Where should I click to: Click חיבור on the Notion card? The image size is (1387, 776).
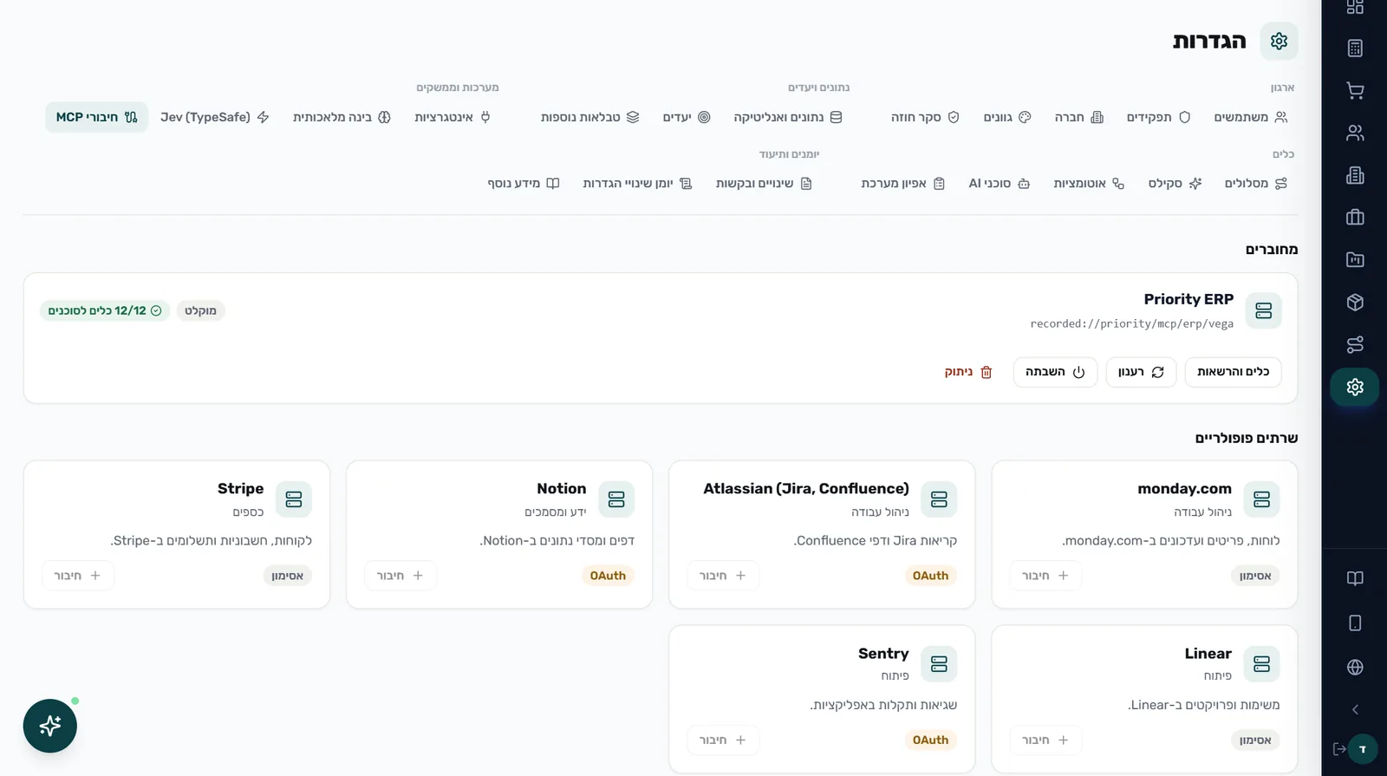(400, 576)
